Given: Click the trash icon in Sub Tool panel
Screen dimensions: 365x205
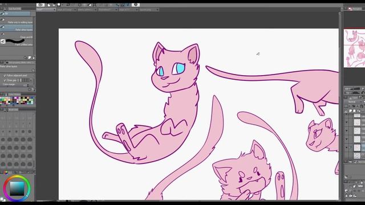Looking at the screenshot, I should [34, 58].
